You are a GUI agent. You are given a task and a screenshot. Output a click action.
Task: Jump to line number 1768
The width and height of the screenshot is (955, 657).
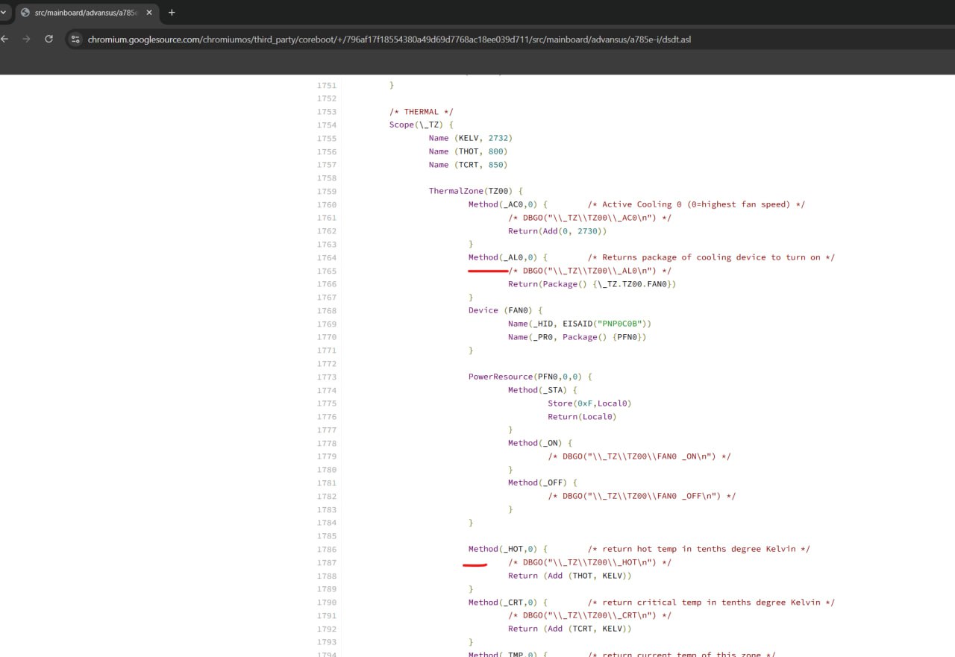click(326, 310)
